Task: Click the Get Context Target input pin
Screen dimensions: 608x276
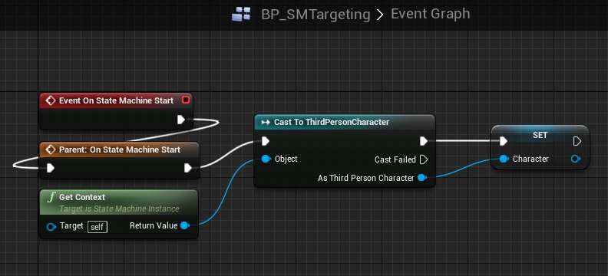Action: 51,226
